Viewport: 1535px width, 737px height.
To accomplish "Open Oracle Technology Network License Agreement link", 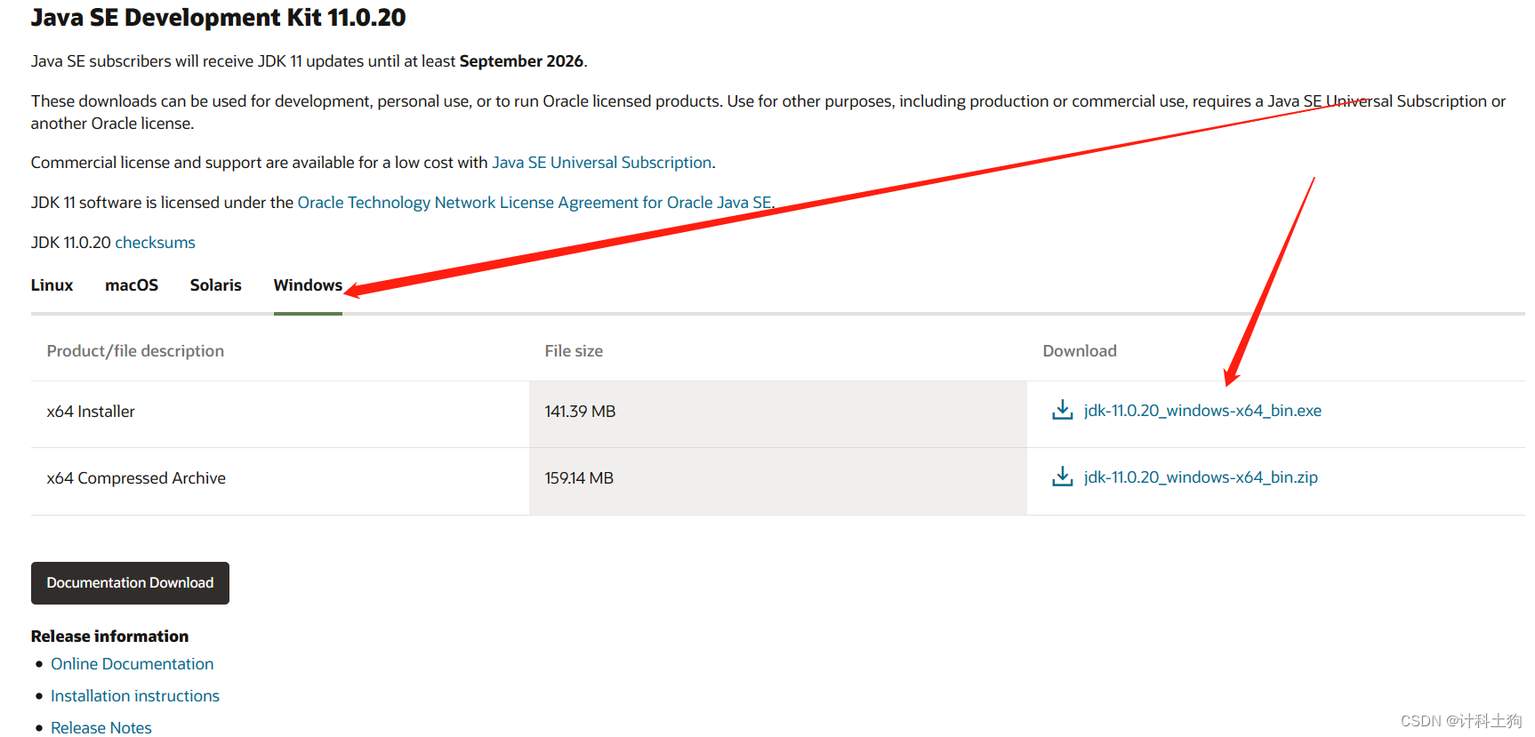I will coord(534,203).
